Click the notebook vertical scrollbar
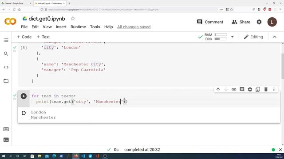 pos(283,66)
